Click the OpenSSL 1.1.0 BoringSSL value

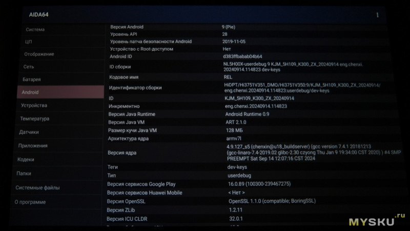coord(272,201)
